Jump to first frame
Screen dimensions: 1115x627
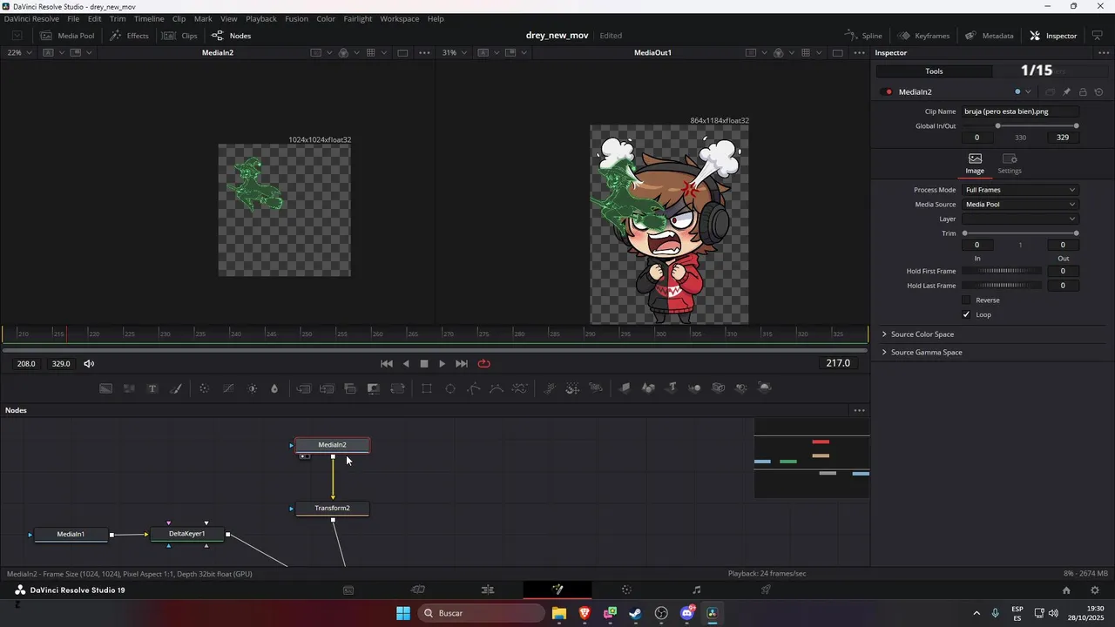(x=387, y=363)
